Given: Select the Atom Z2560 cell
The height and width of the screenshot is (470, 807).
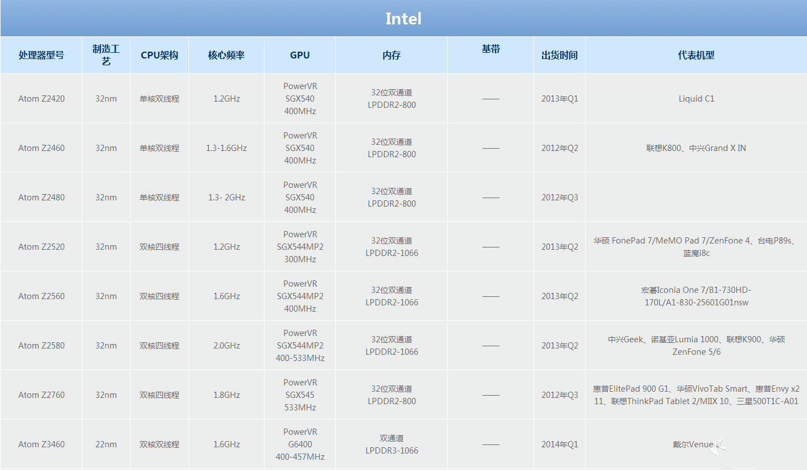Looking at the screenshot, I should [x=41, y=296].
